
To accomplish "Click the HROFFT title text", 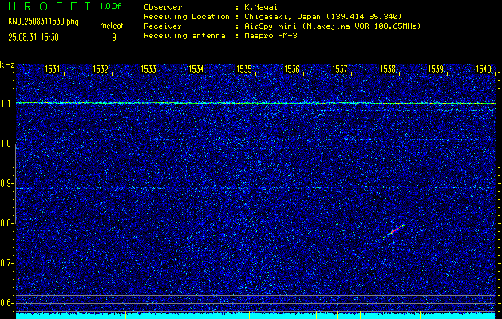I will 49,6.
